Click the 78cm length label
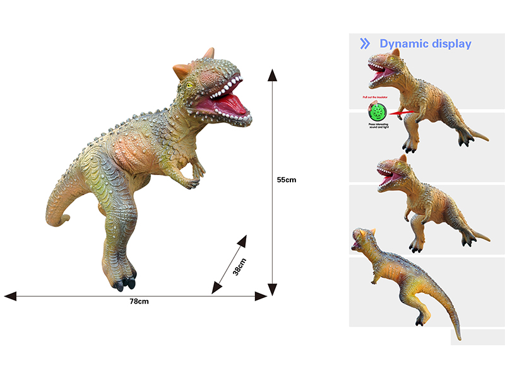 click(x=139, y=302)
